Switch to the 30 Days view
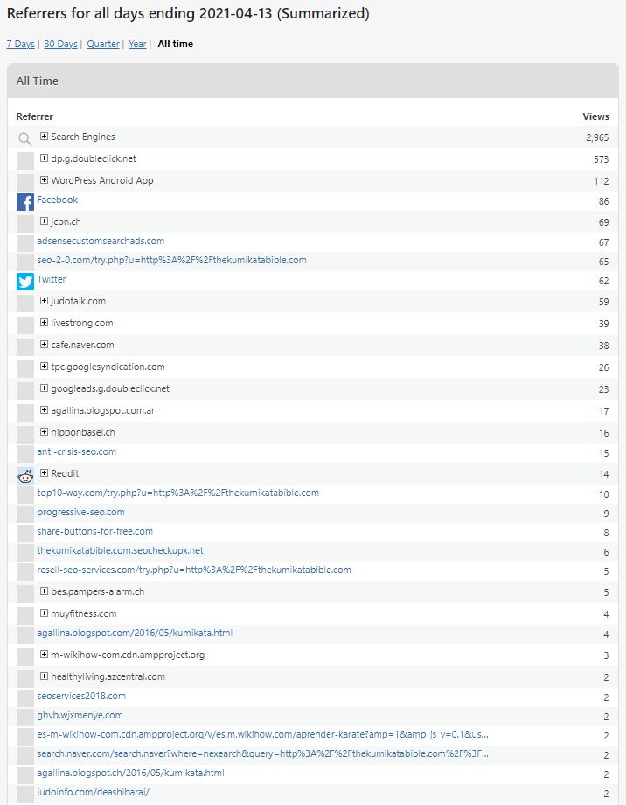This screenshot has height=805, width=626. (x=60, y=44)
